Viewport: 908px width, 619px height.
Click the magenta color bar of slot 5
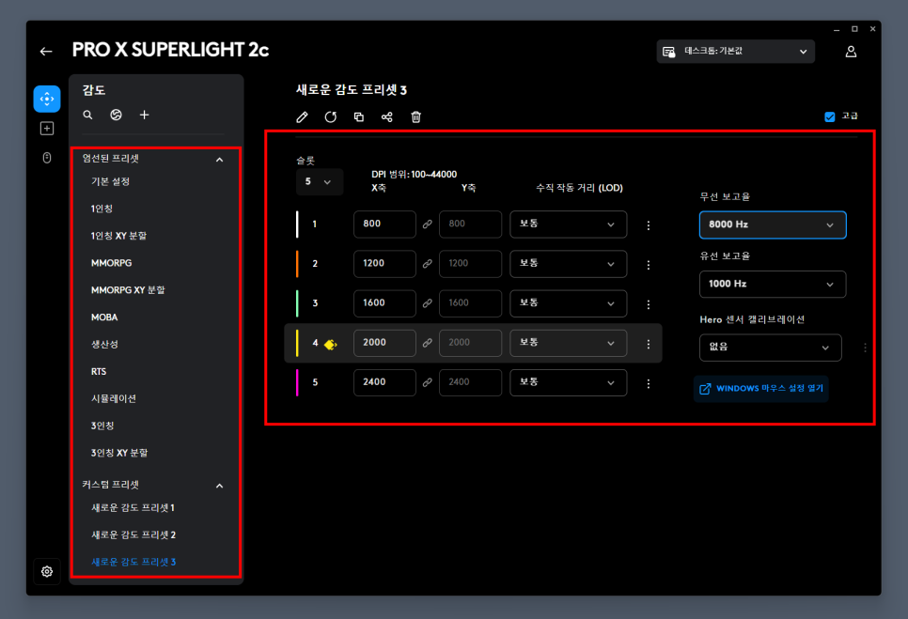[297, 382]
